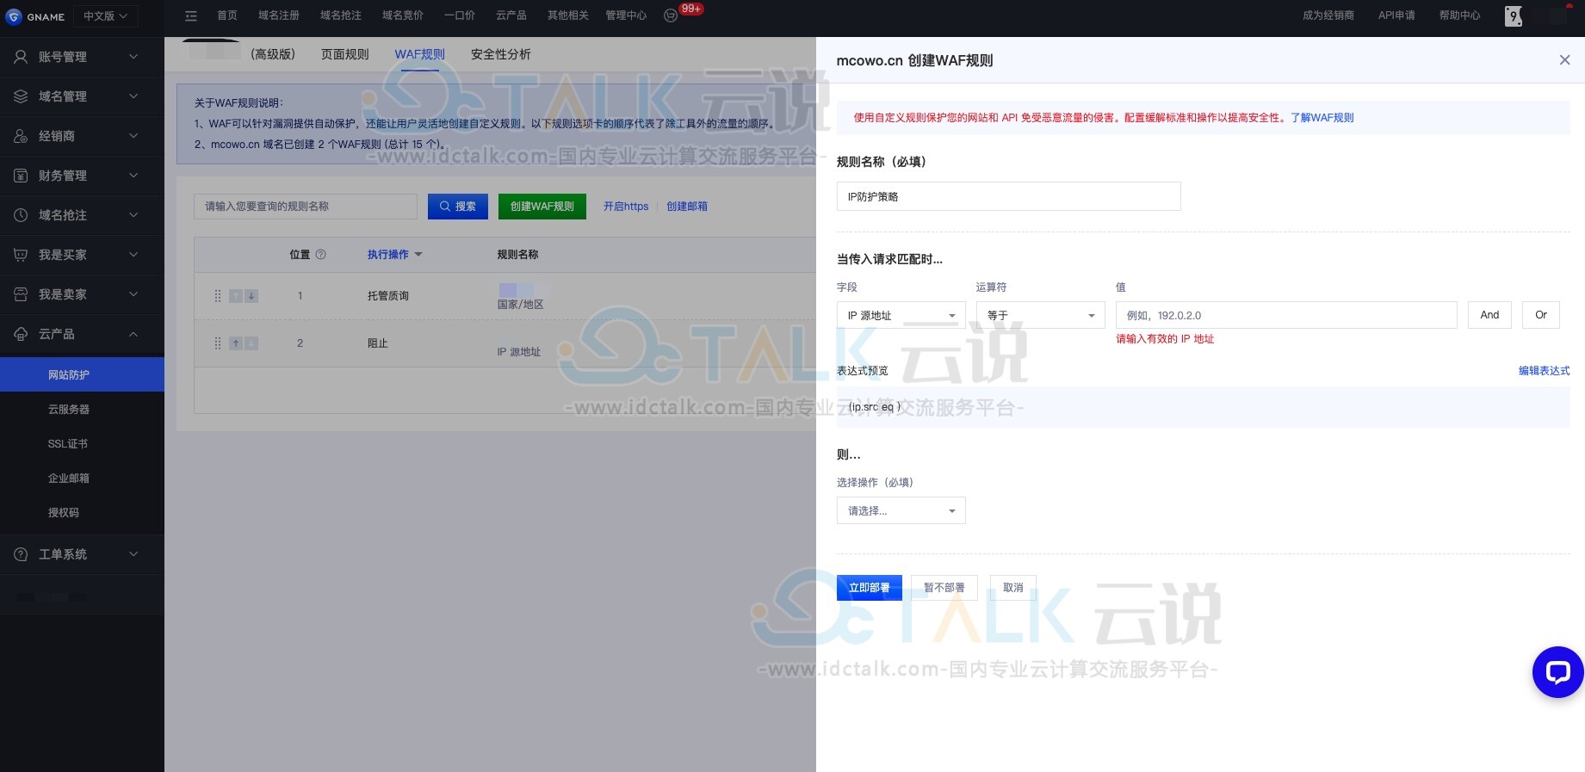Click the 立即部署 button
Viewport: 1585px width, 772px height.
click(x=870, y=588)
